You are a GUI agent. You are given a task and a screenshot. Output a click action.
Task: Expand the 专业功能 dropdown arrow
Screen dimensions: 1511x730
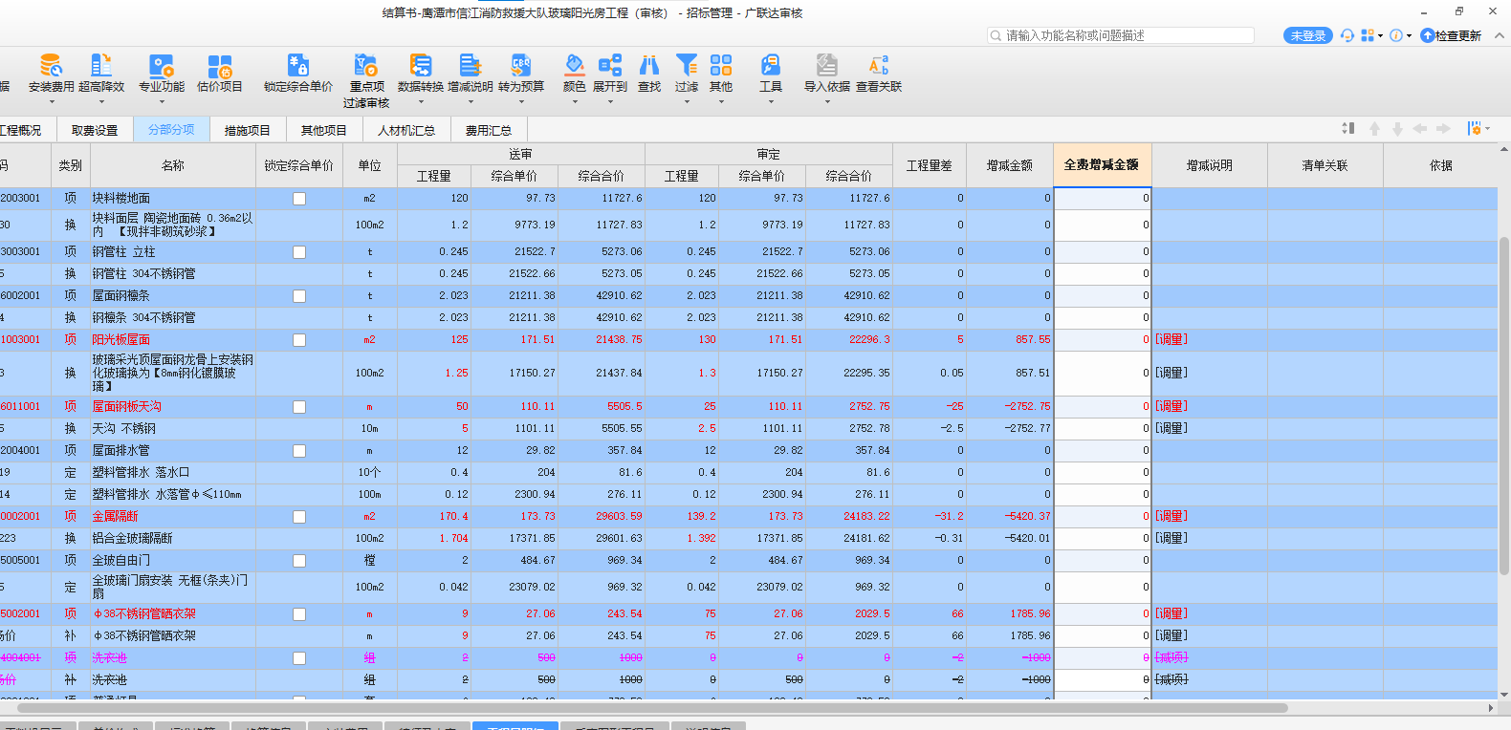pyautogui.click(x=162, y=101)
